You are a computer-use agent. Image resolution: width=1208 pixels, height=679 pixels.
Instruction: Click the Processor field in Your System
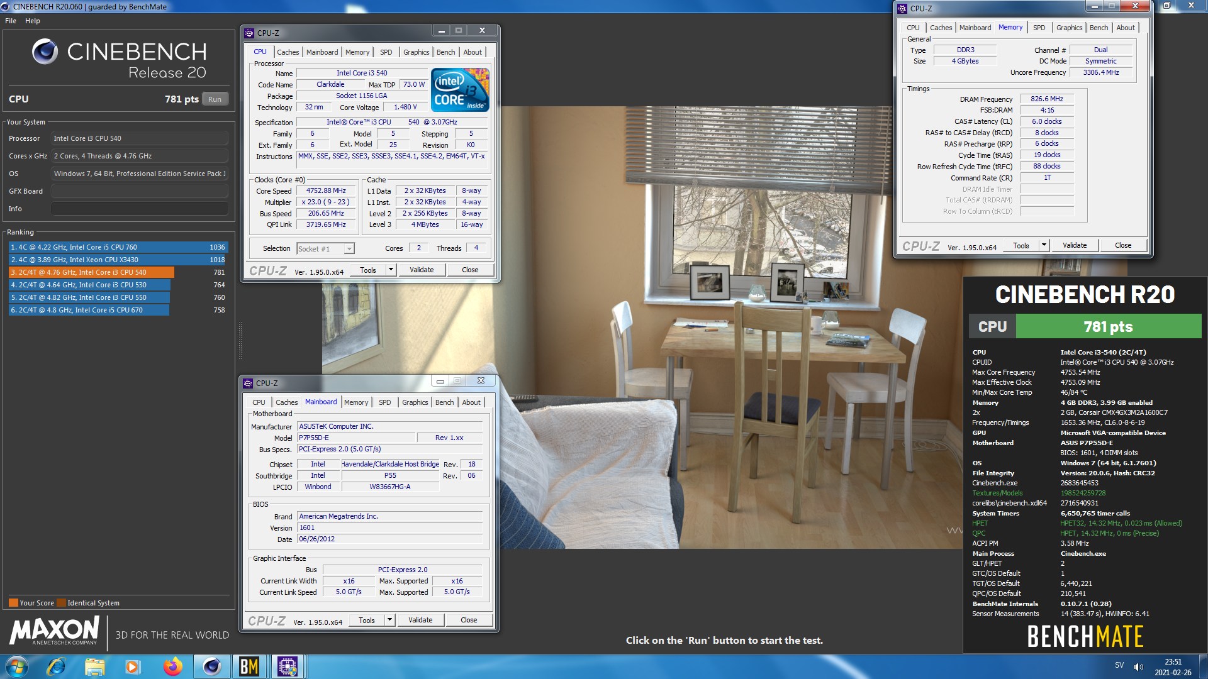[x=139, y=138]
